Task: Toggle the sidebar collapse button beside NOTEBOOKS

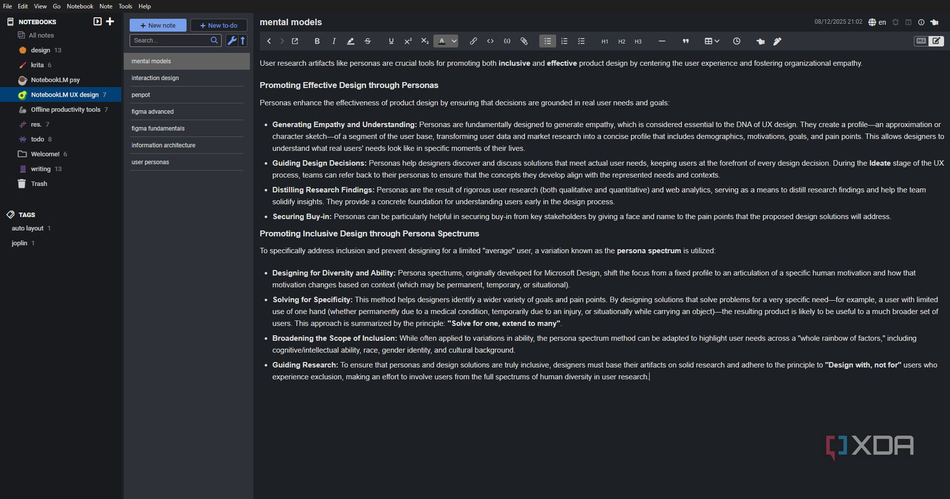Action: click(97, 21)
